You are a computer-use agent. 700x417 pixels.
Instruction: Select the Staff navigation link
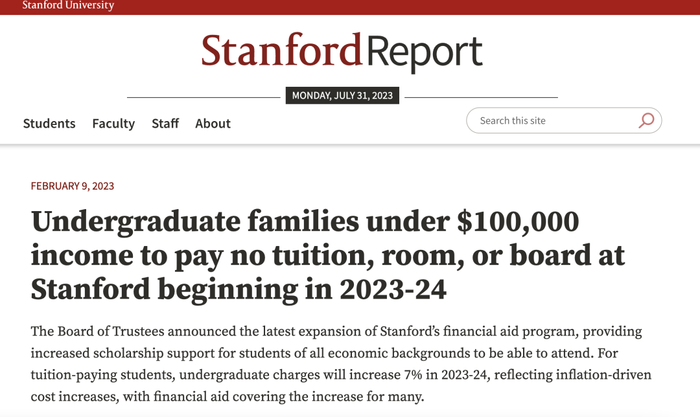tap(165, 123)
